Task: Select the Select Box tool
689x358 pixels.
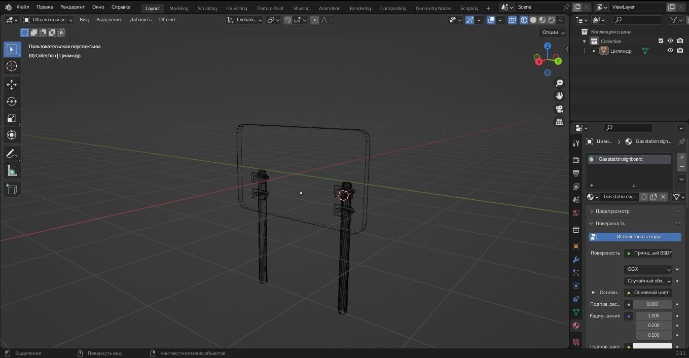Action: point(12,49)
